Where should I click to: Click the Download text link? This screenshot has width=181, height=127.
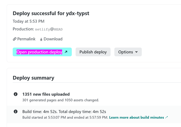click(53, 39)
